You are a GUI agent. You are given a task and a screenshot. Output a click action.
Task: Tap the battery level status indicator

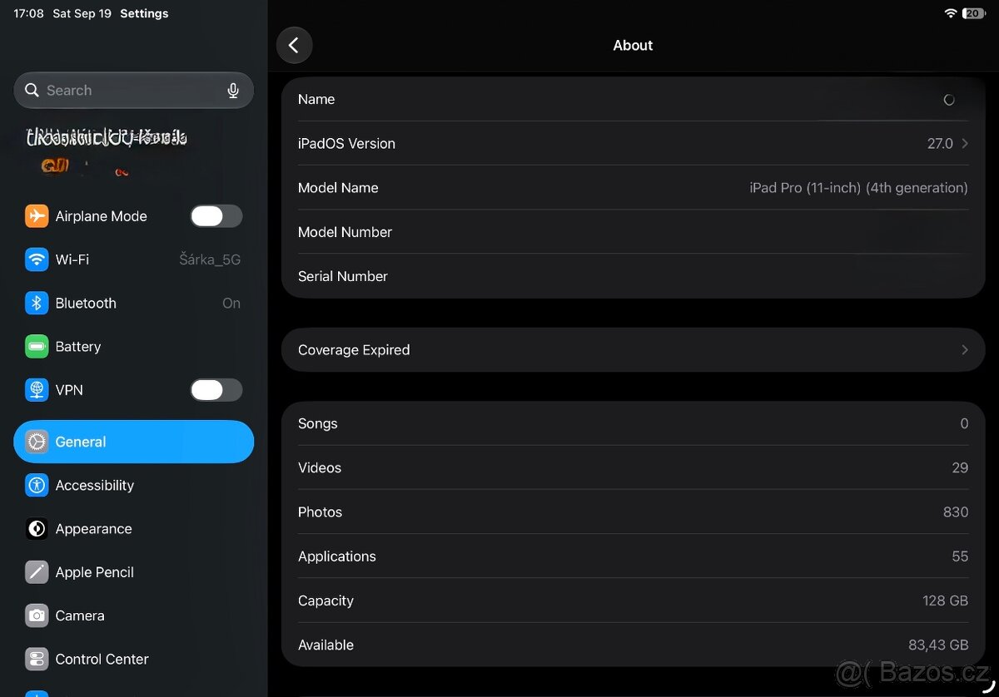pos(974,13)
